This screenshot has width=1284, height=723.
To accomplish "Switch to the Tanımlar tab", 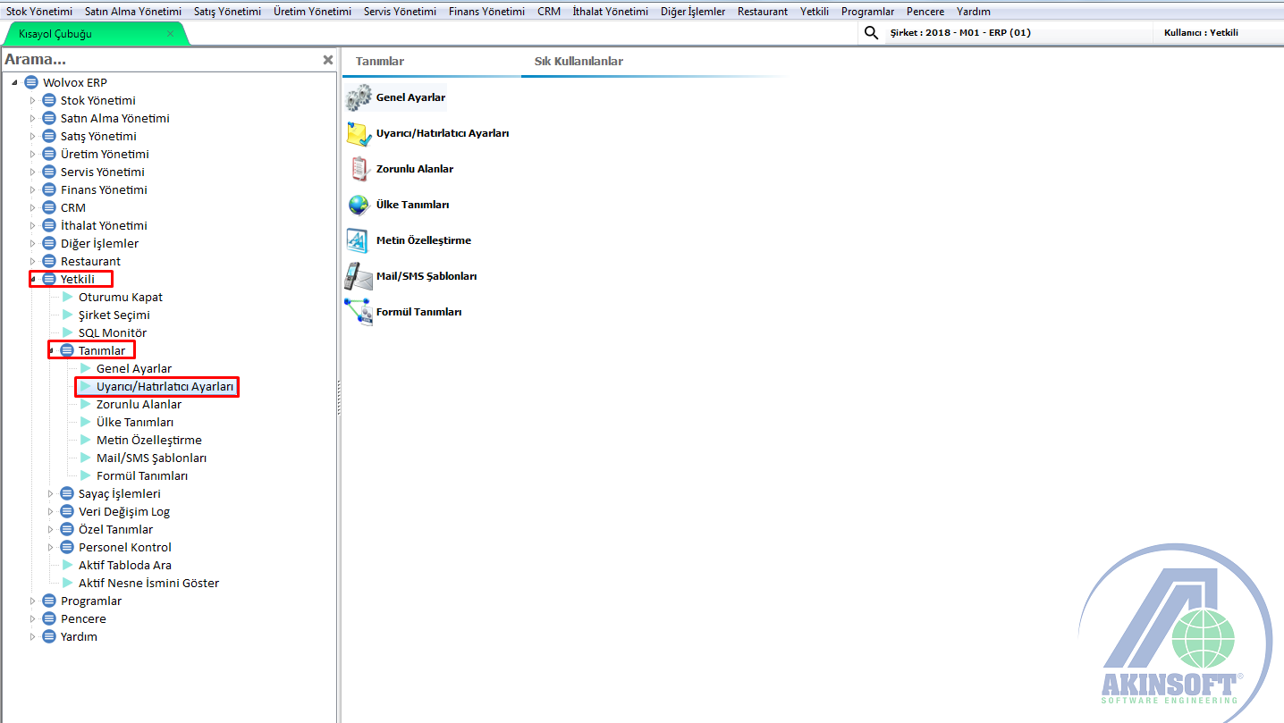I will (380, 62).
